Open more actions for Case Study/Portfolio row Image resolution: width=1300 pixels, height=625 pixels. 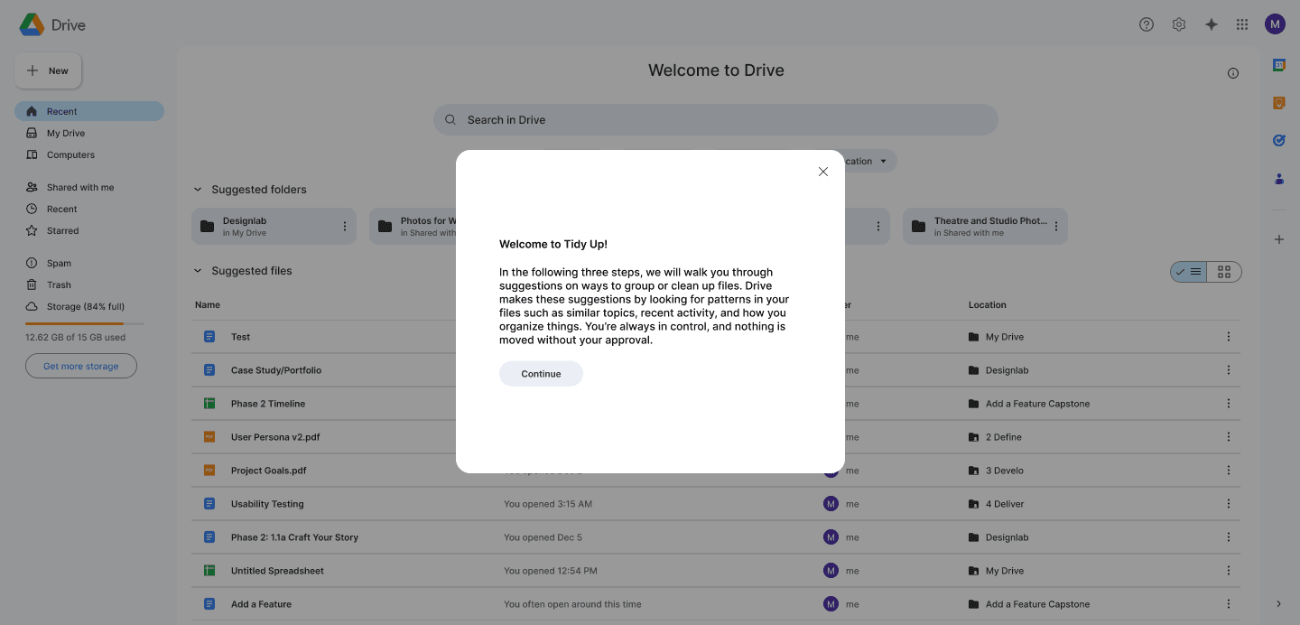pos(1229,370)
